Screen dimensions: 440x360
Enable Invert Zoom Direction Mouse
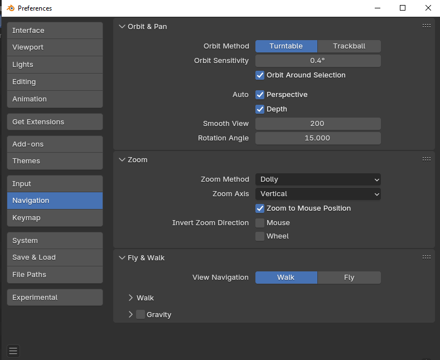tap(260, 223)
